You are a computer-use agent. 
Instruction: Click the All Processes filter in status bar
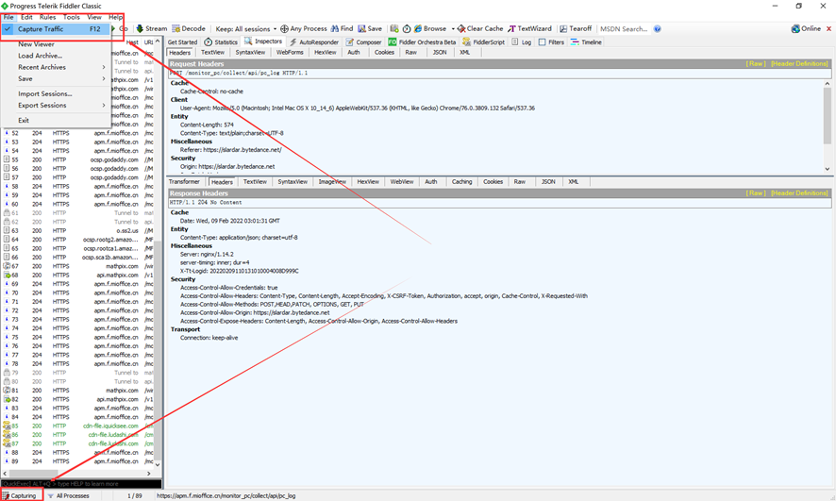click(x=68, y=495)
